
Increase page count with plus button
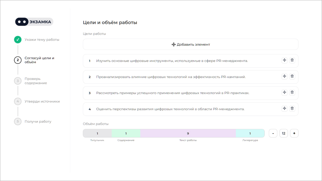[x=294, y=133]
